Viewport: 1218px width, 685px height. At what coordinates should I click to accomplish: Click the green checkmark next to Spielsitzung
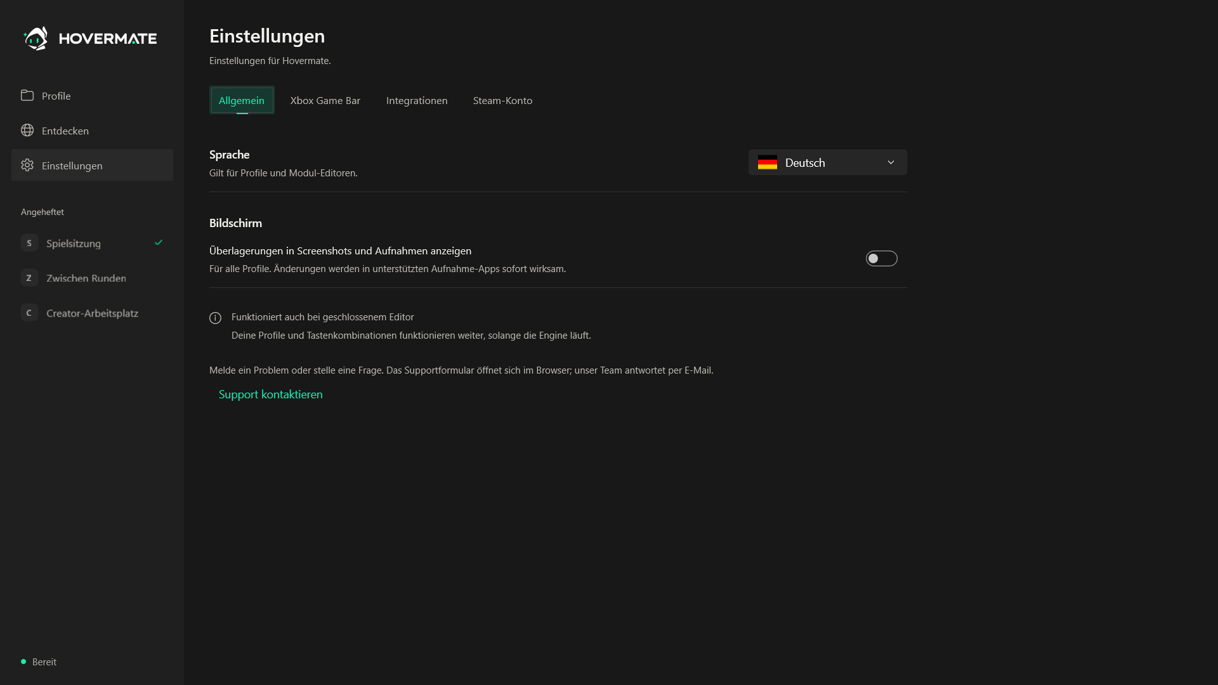(x=159, y=242)
